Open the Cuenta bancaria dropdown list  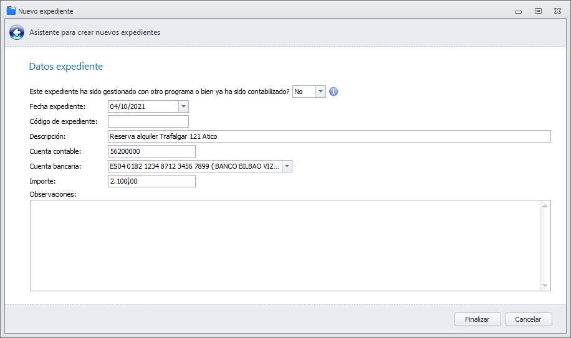287,166
